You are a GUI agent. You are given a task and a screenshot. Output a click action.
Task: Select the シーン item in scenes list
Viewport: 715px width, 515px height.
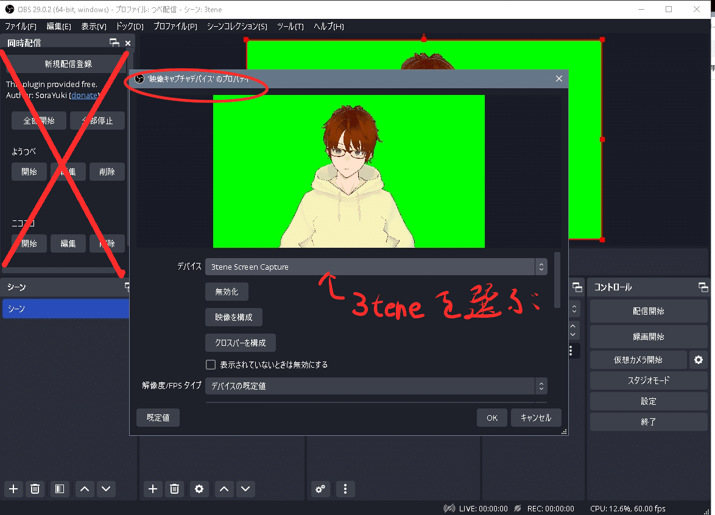click(x=66, y=309)
